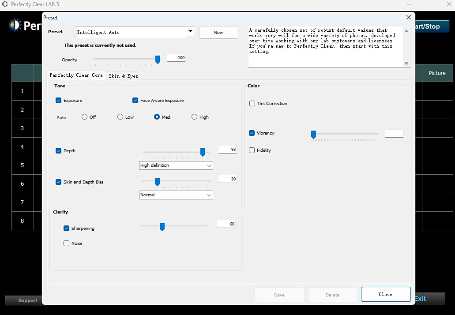The width and height of the screenshot is (455, 315).
Task: Click the Delete button
Action: (x=333, y=295)
